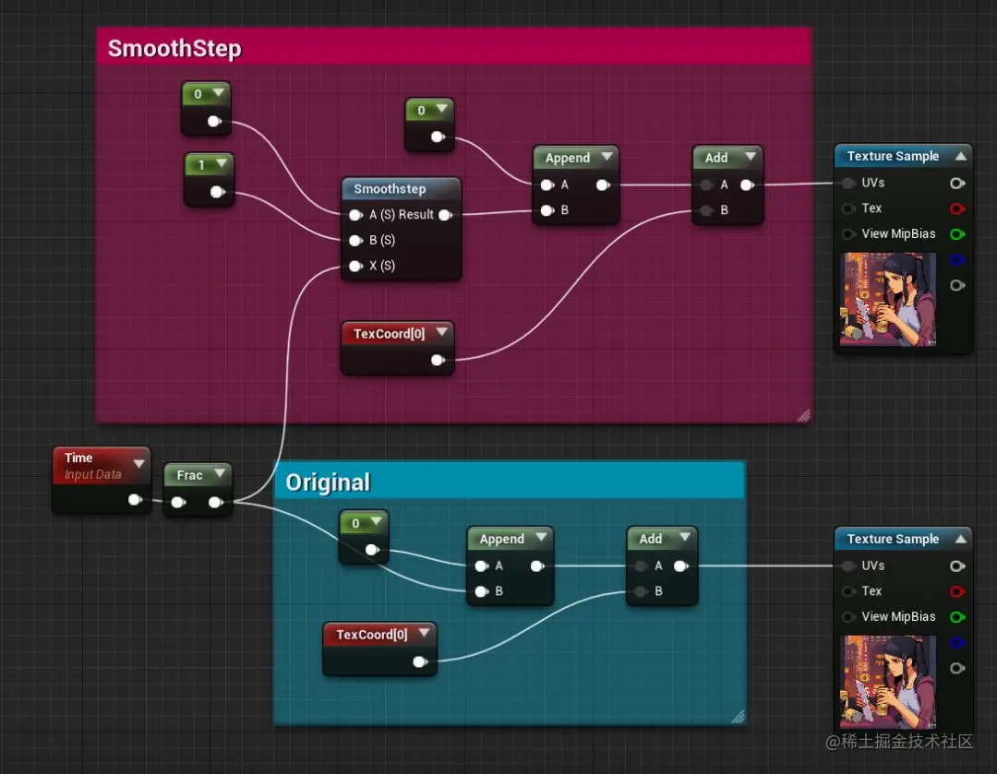
Task: Expand the Frac node arrow
Action: click(x=220, y=472)
